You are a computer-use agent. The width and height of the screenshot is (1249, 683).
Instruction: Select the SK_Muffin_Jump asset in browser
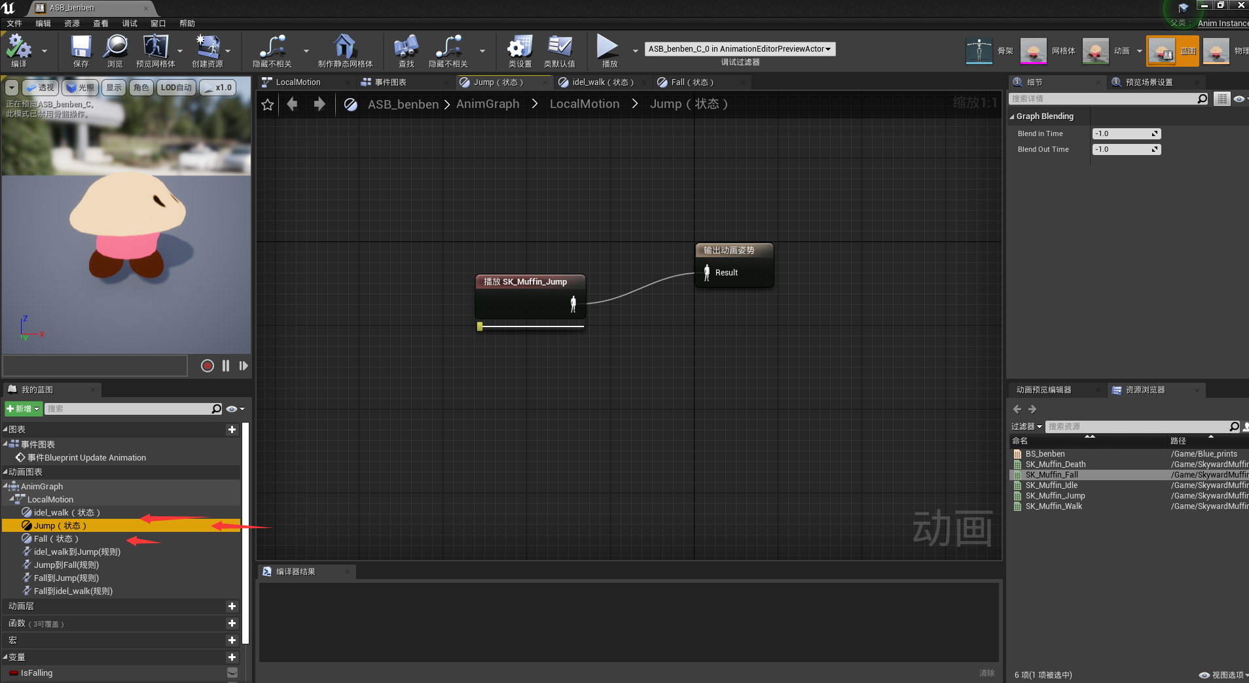point(1055,496)
